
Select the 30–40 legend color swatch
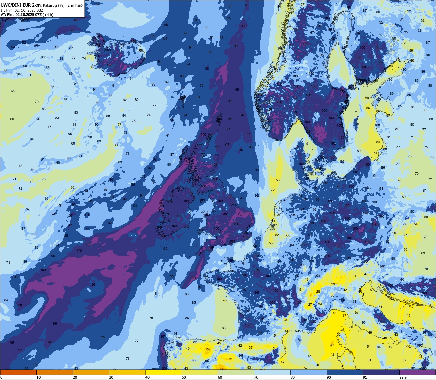pyautogui.click(x=127, y=372)
